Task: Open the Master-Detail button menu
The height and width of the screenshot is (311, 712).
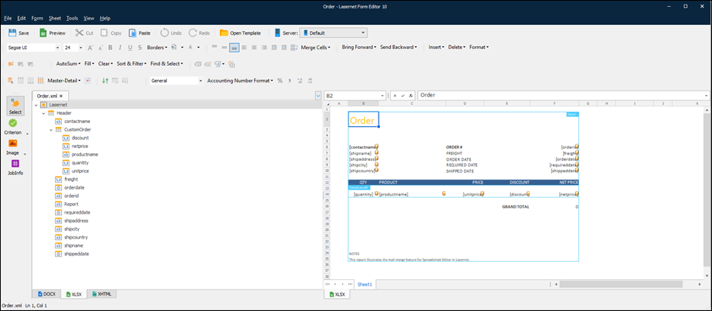Action: coord(64,81)
